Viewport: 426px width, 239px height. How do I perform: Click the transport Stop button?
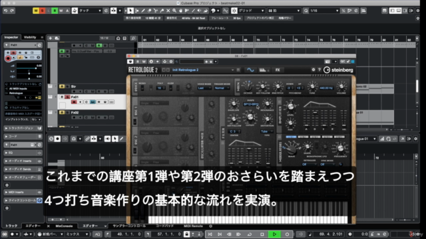click(x=262, y=234)
